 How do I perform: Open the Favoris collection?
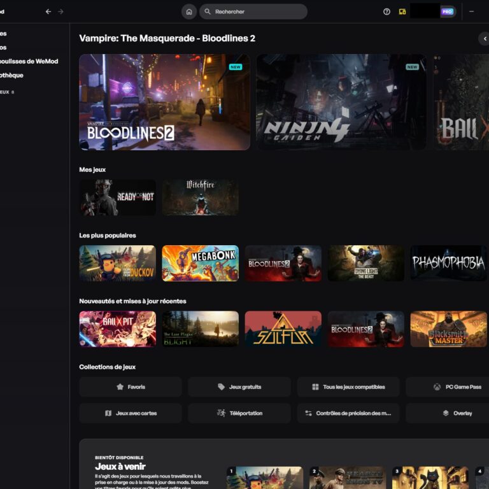(x=131, y=386)
